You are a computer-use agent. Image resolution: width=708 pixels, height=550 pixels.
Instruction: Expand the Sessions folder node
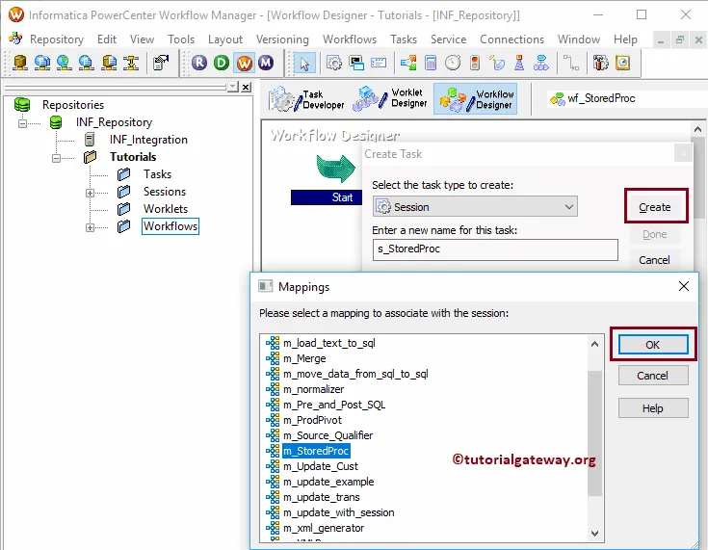pyautogui.click(x=90, y=193)
